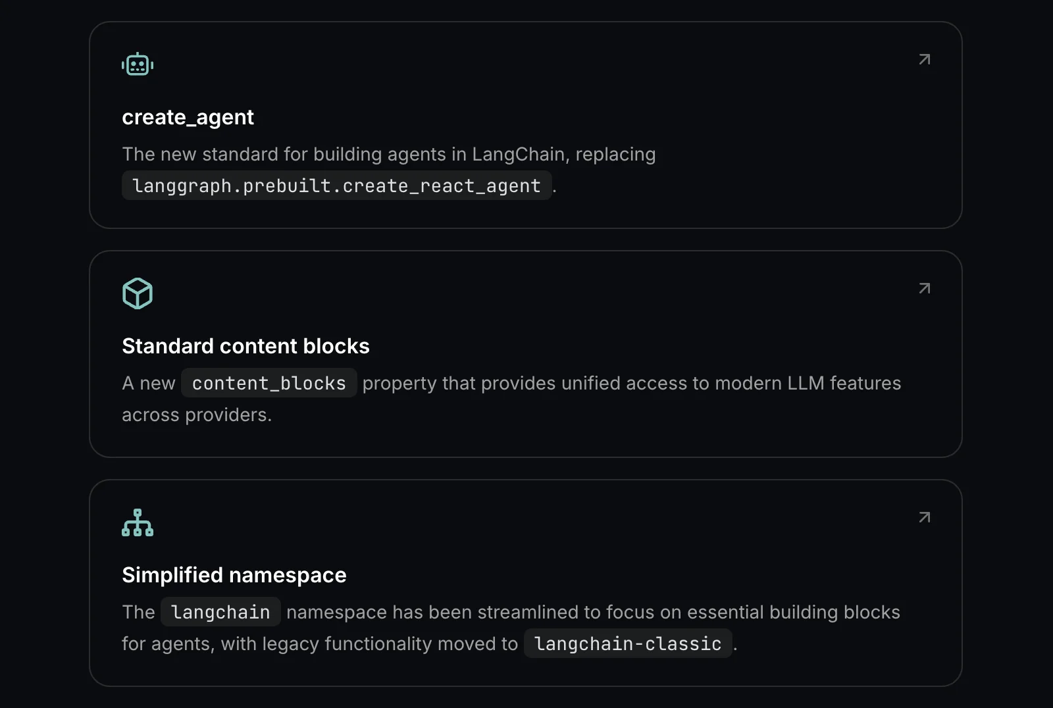Click the cube icon above Standard content blocks
Image resolution: width=1053 pixels, height=708 pixels.
[138, 293]
